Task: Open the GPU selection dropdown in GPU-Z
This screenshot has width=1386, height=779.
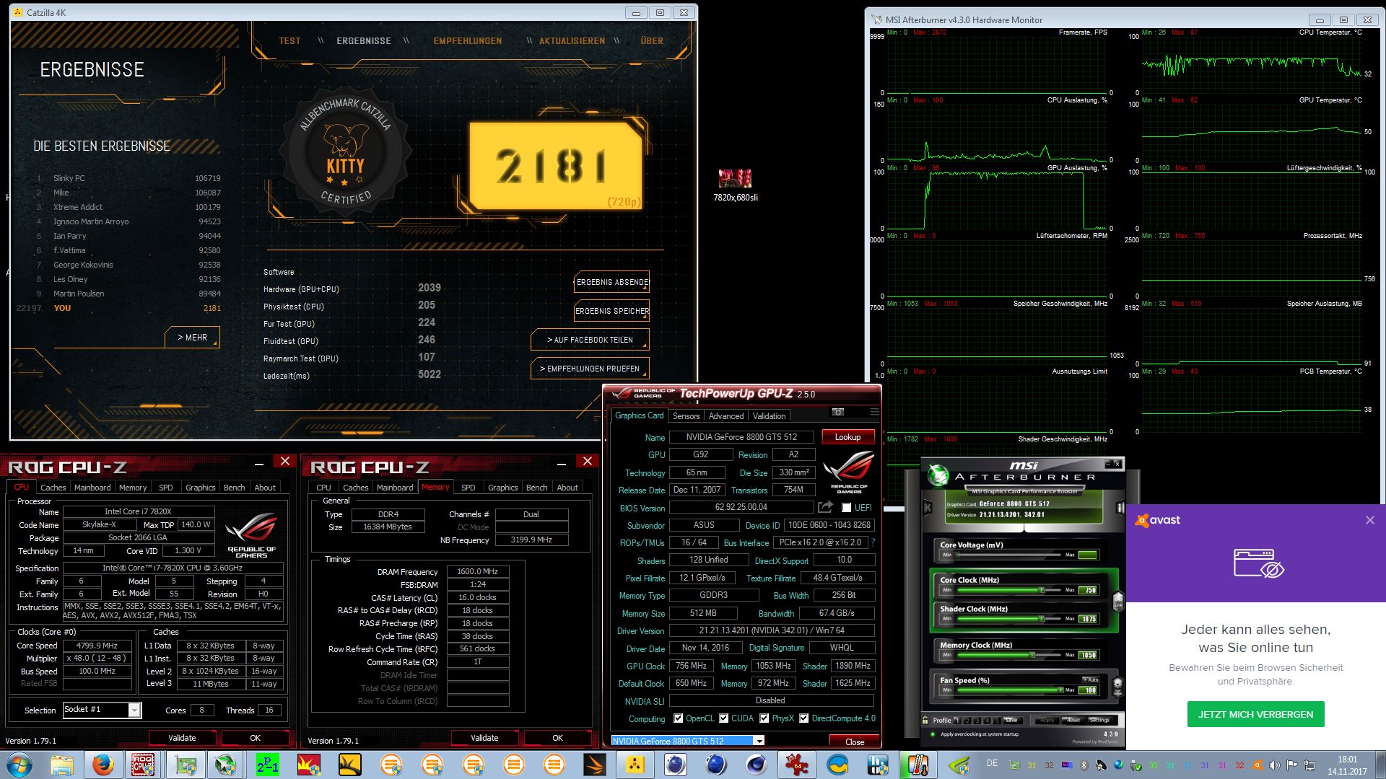Action: [x=759, y=741]
